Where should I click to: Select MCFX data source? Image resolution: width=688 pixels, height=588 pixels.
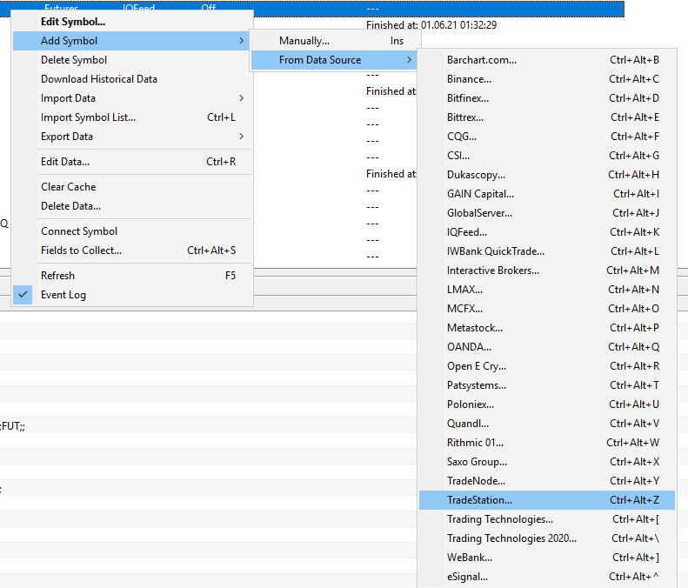[x=547, y=309]
